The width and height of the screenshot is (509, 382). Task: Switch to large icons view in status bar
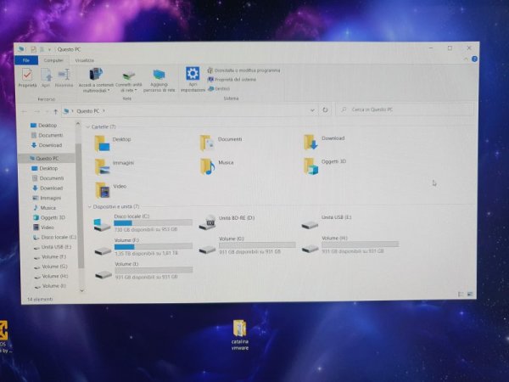[x=470, y=294]
